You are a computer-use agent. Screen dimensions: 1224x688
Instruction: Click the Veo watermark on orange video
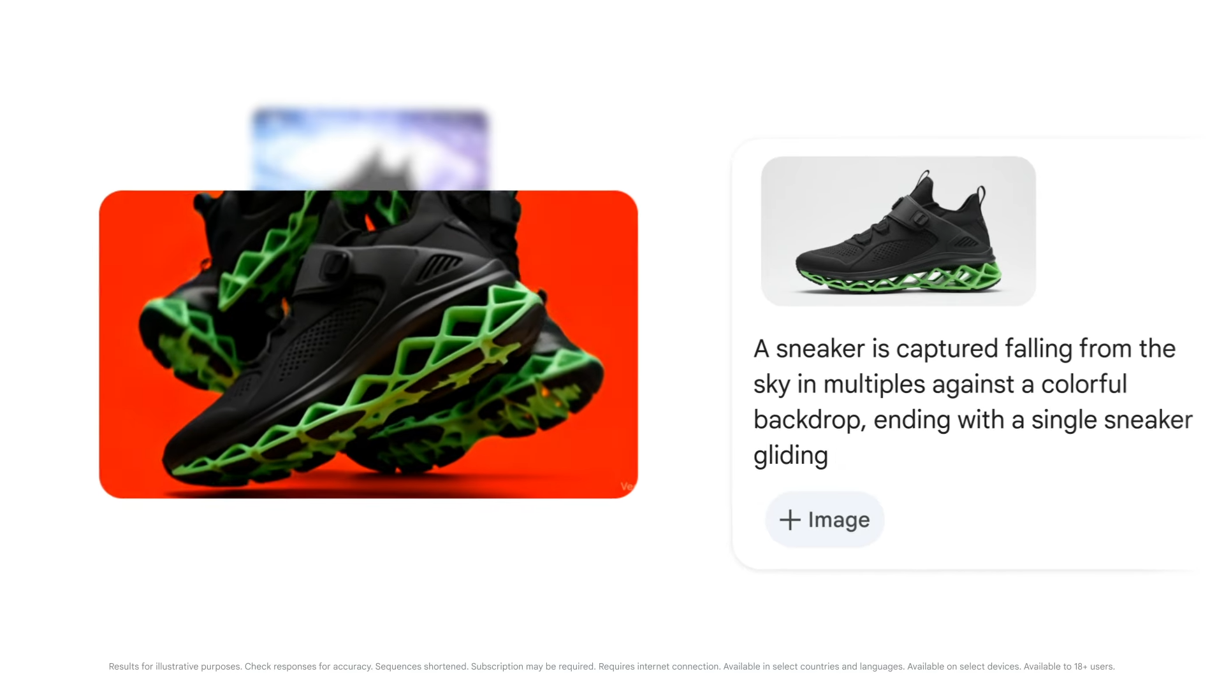[628, 486]
